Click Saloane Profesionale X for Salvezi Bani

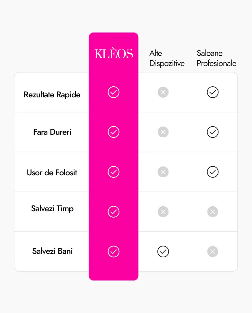click(213, 252)
